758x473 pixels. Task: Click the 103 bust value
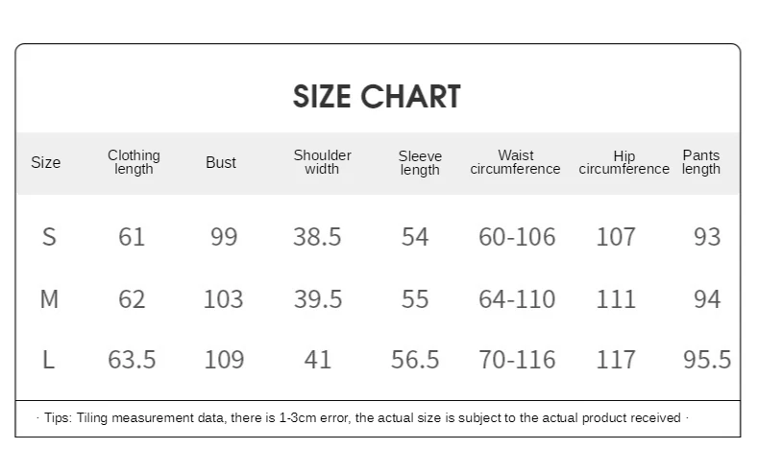(x=223, y=299)
